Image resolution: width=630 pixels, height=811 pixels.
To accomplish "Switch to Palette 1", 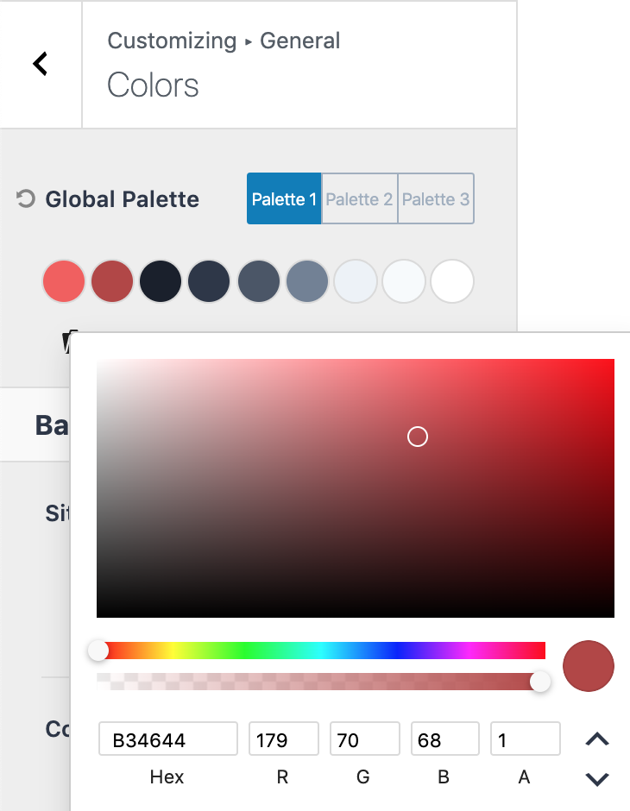I will click(284, 199).
